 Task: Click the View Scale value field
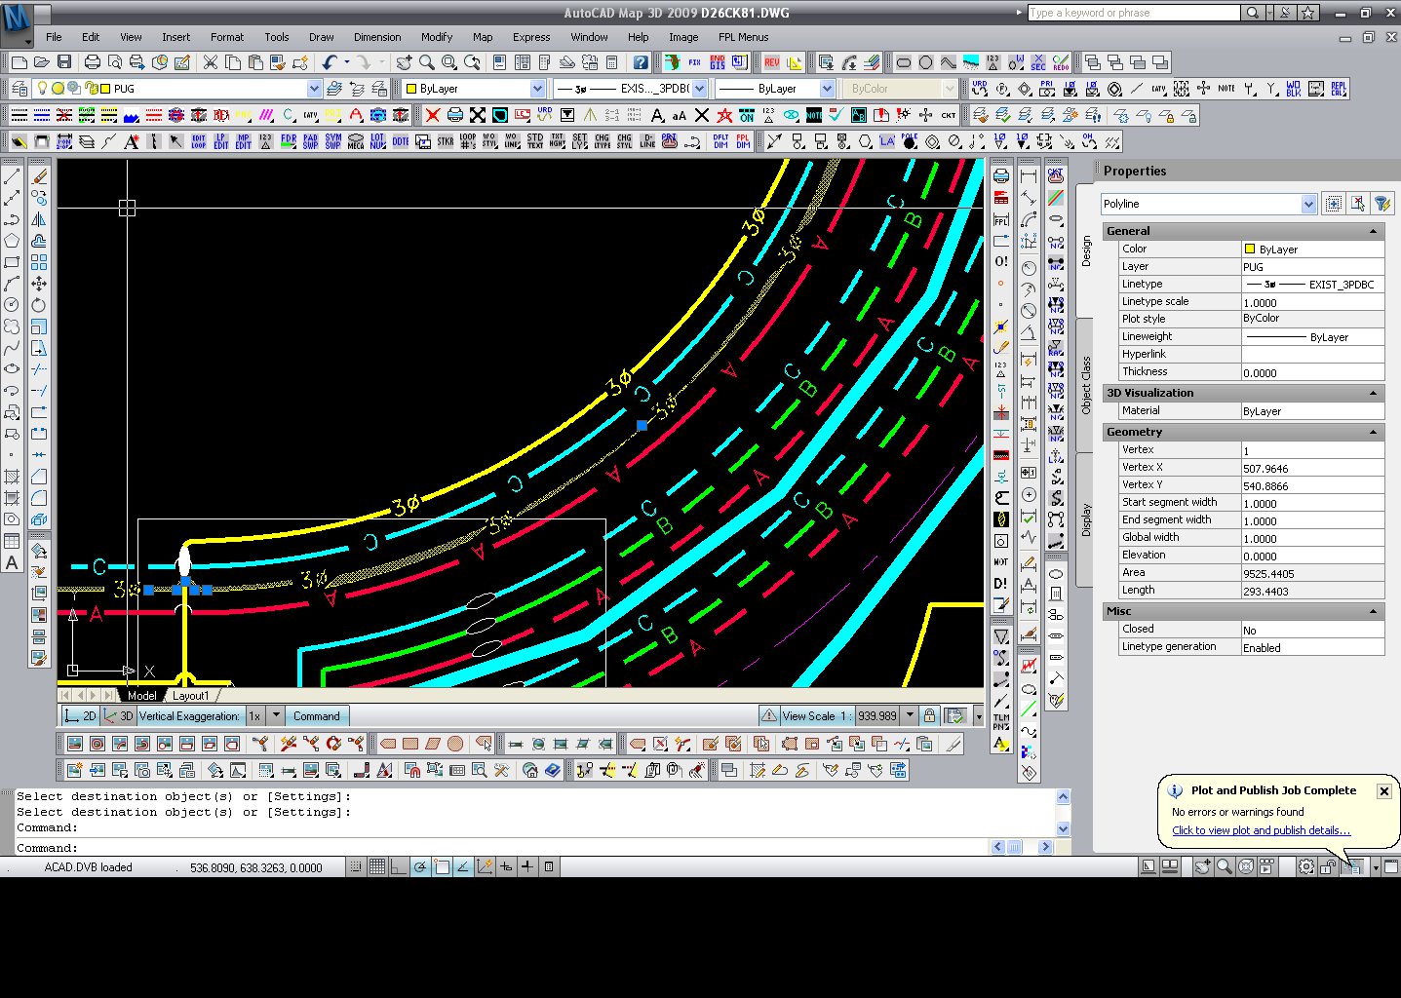pos(877,715)
